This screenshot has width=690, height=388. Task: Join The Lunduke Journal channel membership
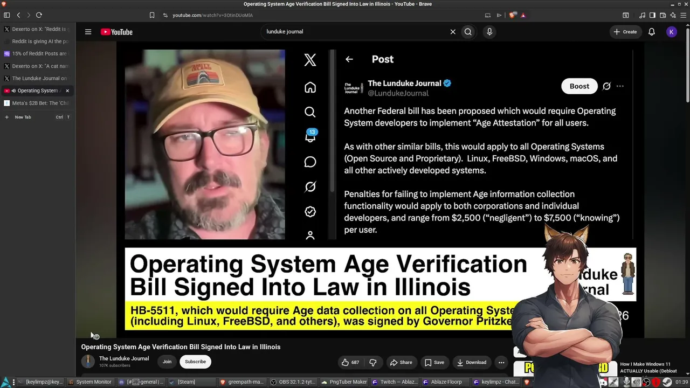point(167,362)
